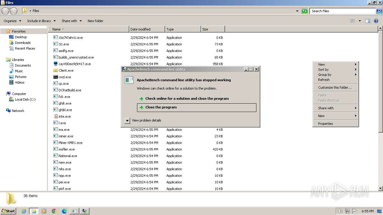Click the taskbar clock showing 6:55 PM
The height and width of the screenshot is (215, 383).
coord(367,211)
